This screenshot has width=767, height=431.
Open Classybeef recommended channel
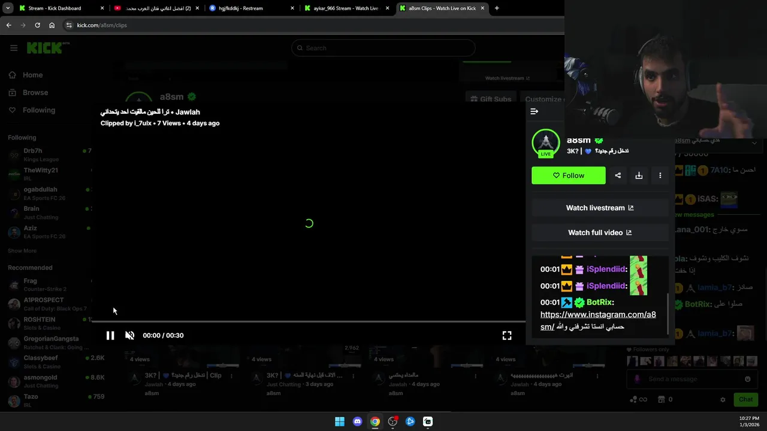click(48, 362)
